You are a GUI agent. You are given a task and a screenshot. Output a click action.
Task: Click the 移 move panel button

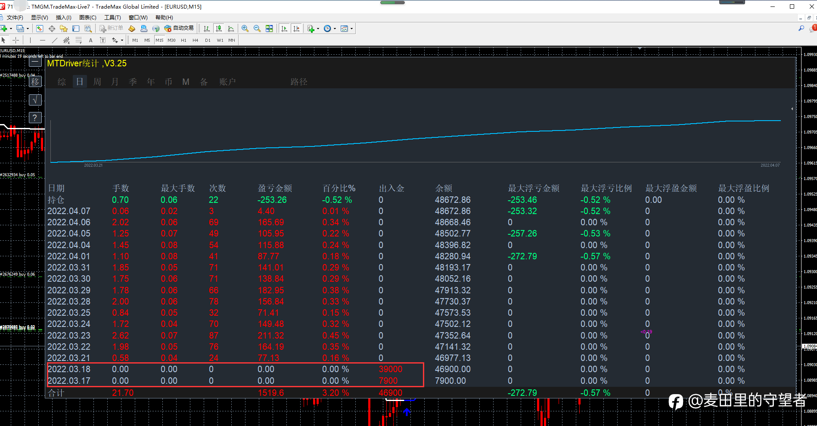(x=35, y=81)
